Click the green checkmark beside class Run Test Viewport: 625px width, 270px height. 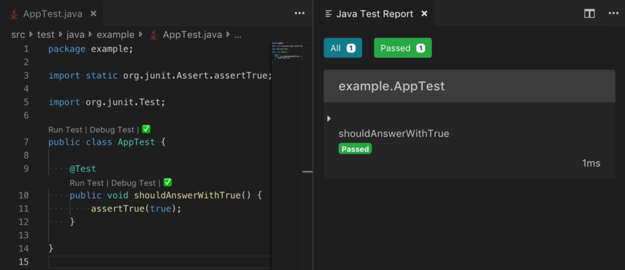point(146,130)
